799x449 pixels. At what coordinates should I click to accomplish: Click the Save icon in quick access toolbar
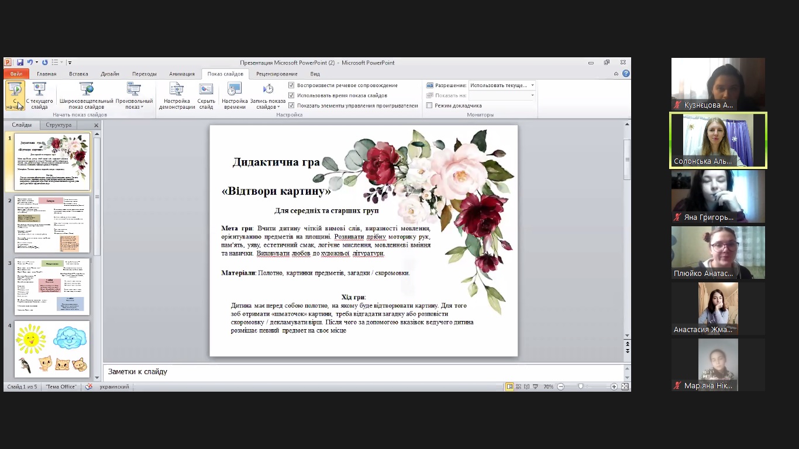[20, 63]
